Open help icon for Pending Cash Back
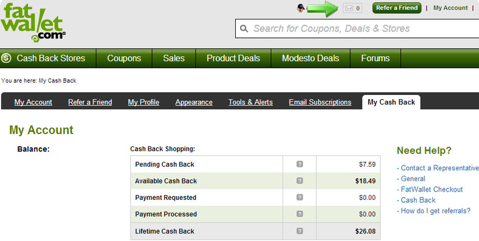Image resolution: width=479 pixels, height=241 pixels. [300, 164]
